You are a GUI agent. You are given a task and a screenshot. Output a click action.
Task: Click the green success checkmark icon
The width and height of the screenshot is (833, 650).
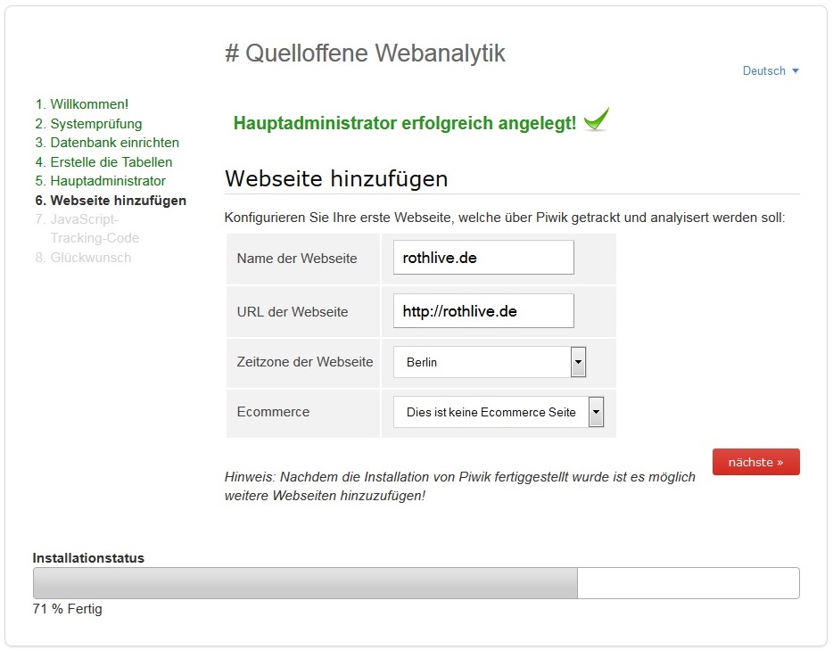[x=597, y=119]
